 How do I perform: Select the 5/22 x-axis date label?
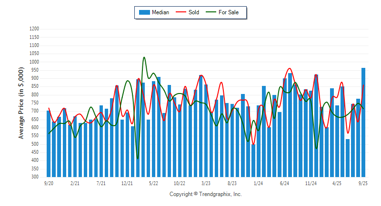(x=153, y=183)
